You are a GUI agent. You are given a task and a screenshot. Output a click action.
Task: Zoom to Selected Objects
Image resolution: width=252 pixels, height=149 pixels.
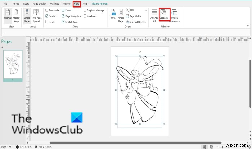[135, 22]
